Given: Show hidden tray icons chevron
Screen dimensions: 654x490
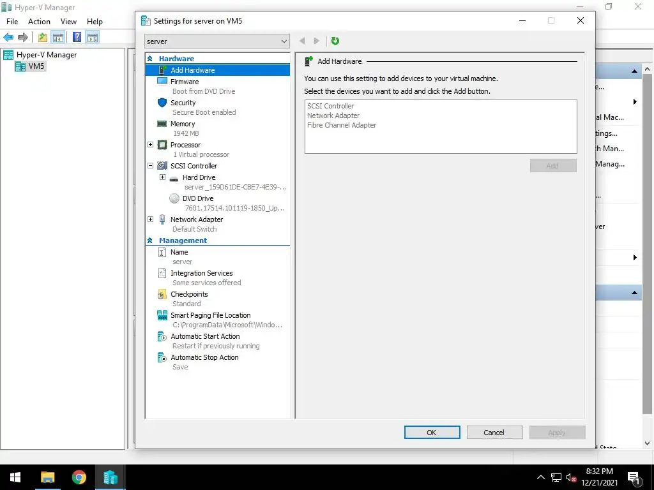Looking at the screenshot, I should point(540,477).
